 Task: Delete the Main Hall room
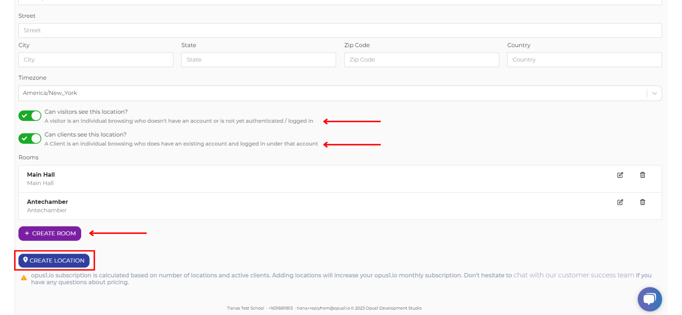coord(642,175)
